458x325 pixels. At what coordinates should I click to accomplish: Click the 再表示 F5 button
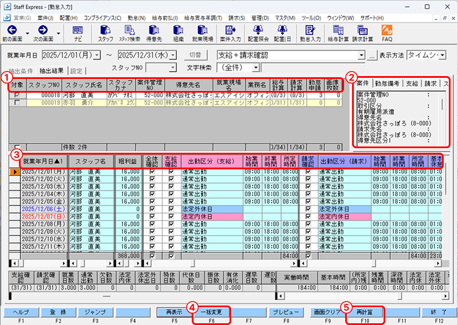coord(174,312)
